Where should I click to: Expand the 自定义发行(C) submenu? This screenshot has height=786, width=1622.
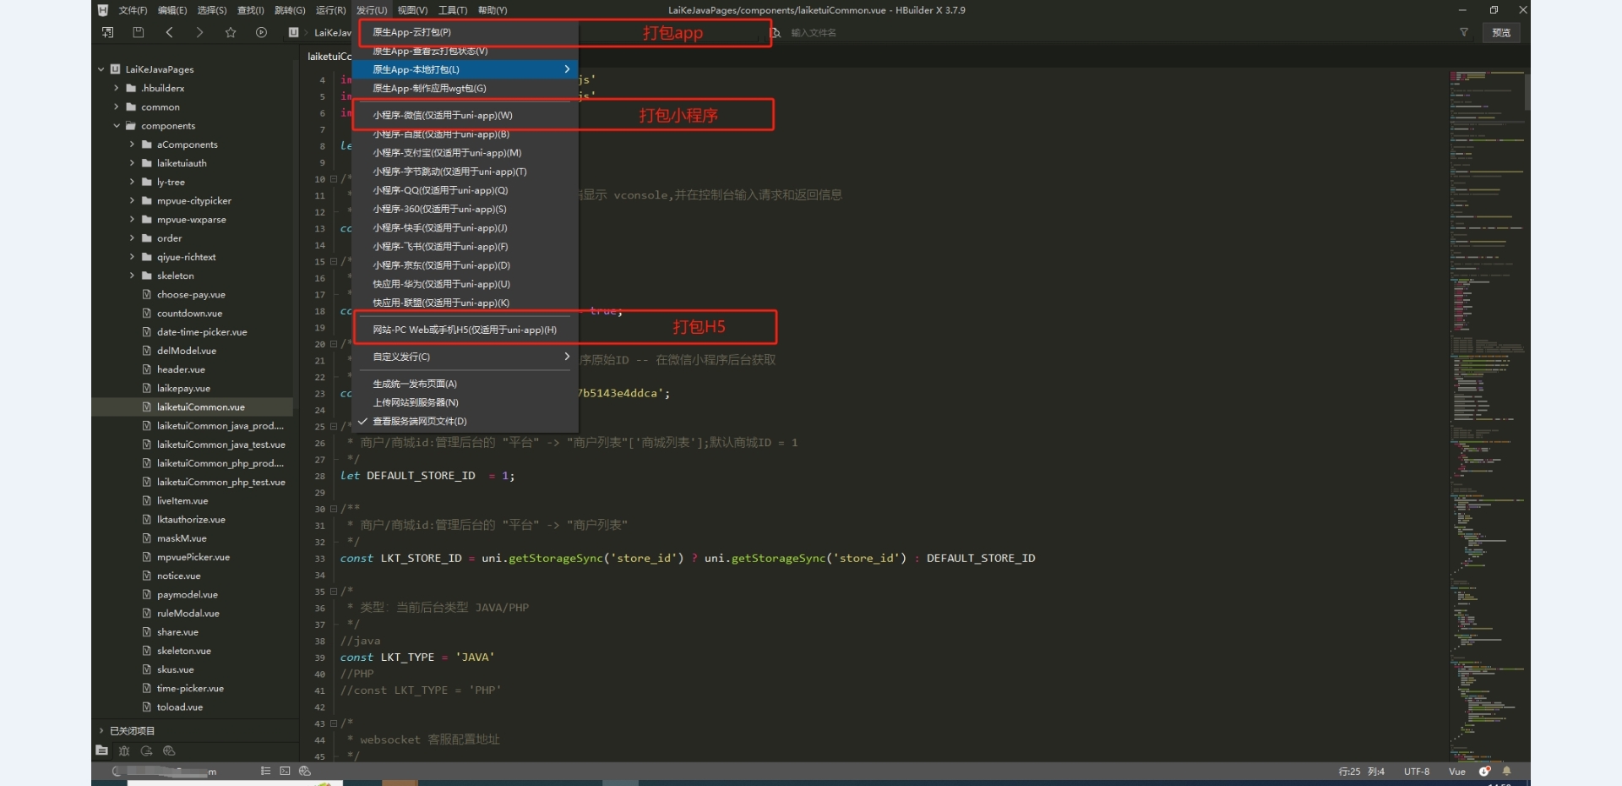click(465, 357)
